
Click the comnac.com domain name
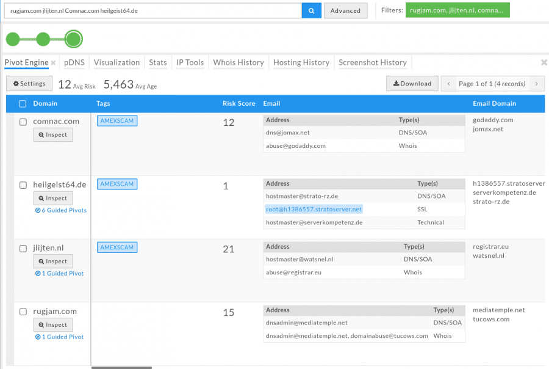[56, 122]
